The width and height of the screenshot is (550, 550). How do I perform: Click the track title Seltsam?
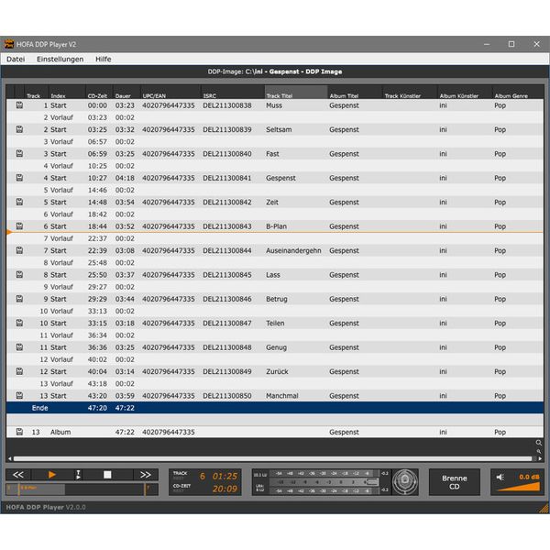[279, 129]
